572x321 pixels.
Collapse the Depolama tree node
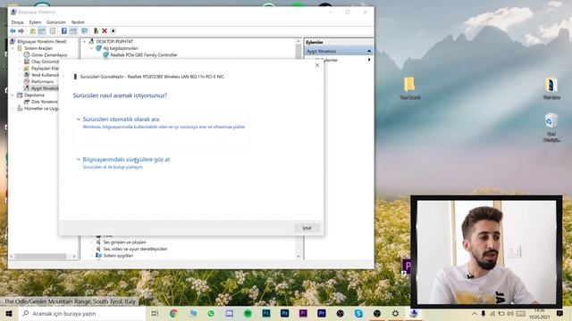[x=13, y=95]
